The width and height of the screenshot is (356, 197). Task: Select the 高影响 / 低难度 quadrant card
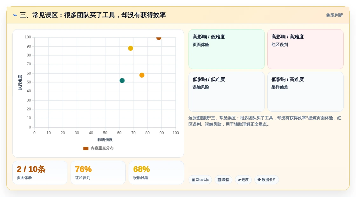[227, 49]
